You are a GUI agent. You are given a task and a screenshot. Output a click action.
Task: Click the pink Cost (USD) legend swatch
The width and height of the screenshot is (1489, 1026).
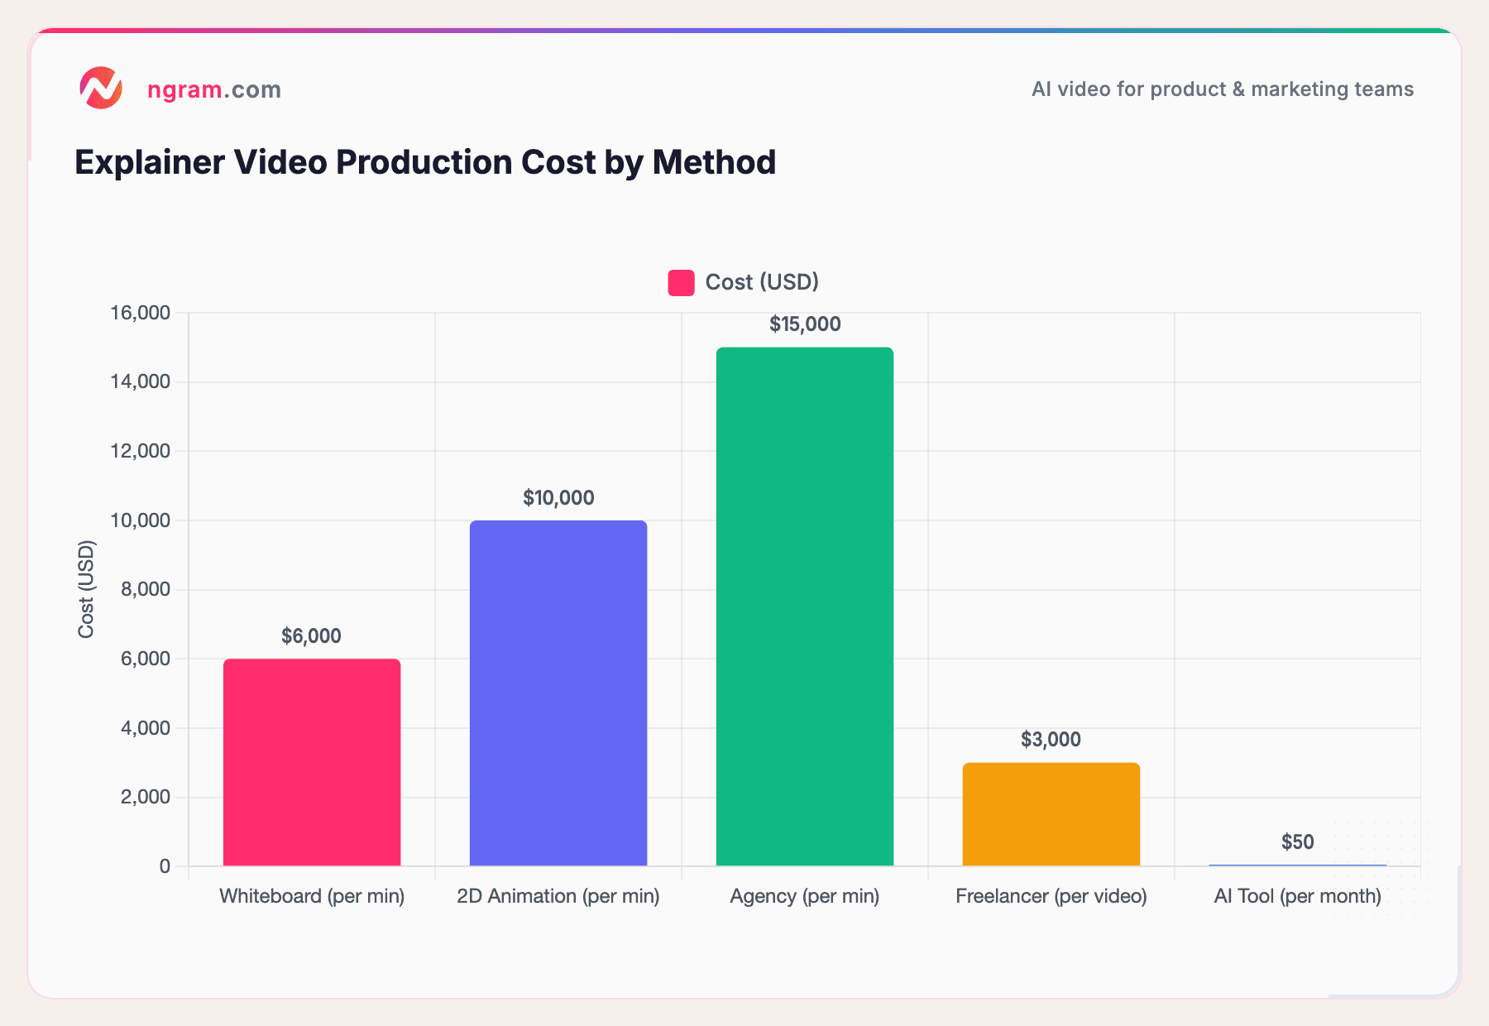[x=680, y=281]
